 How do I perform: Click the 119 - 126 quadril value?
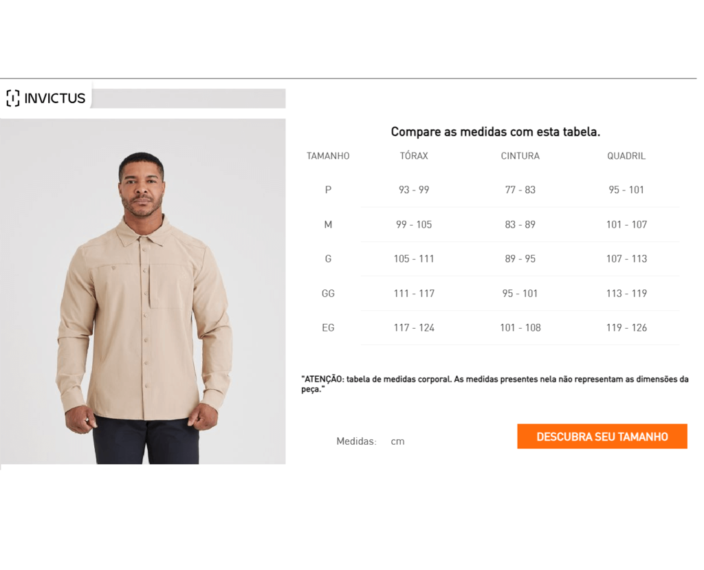pyautogui.click(x=626, y=327)
